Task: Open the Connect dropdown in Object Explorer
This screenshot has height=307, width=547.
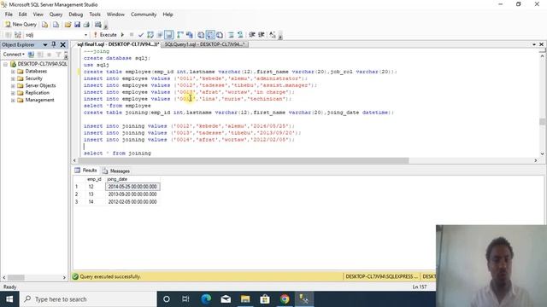Action: click(x=14, y=55)
